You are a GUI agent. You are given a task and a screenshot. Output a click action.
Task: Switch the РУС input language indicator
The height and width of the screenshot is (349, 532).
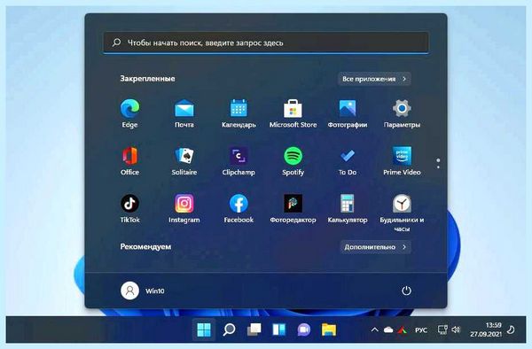click(x=421, y=330)
